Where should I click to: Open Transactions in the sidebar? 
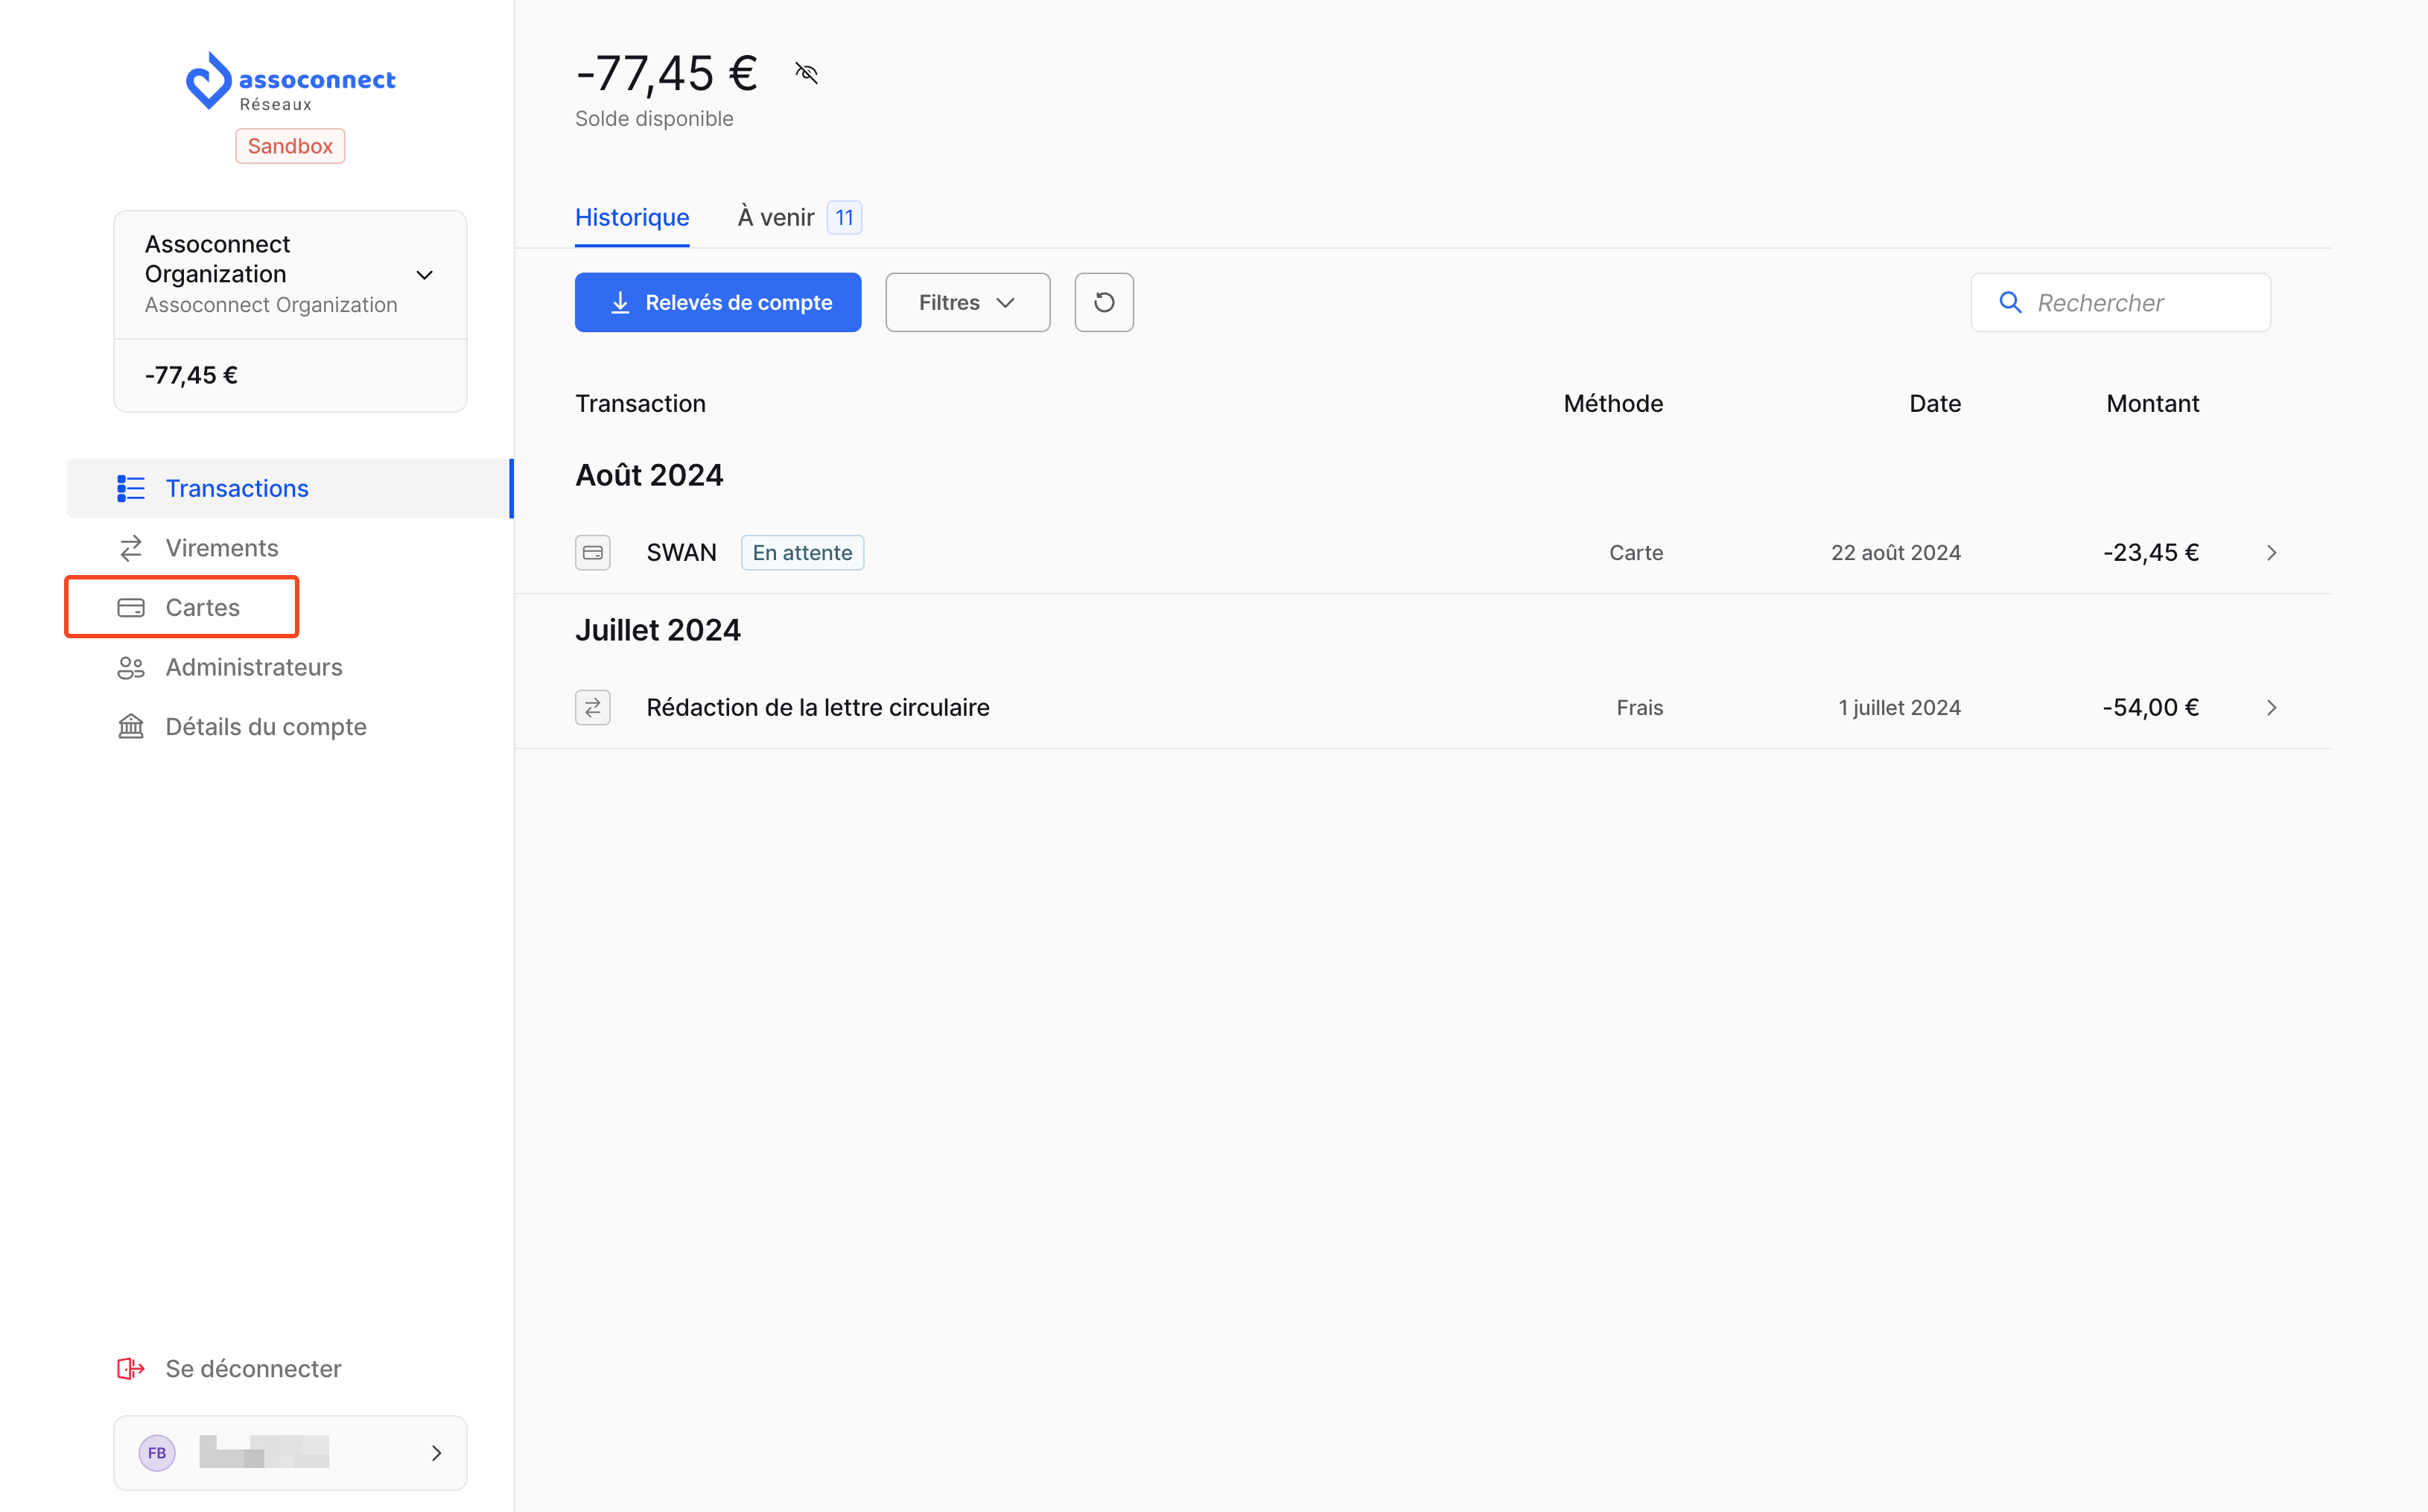290,488
